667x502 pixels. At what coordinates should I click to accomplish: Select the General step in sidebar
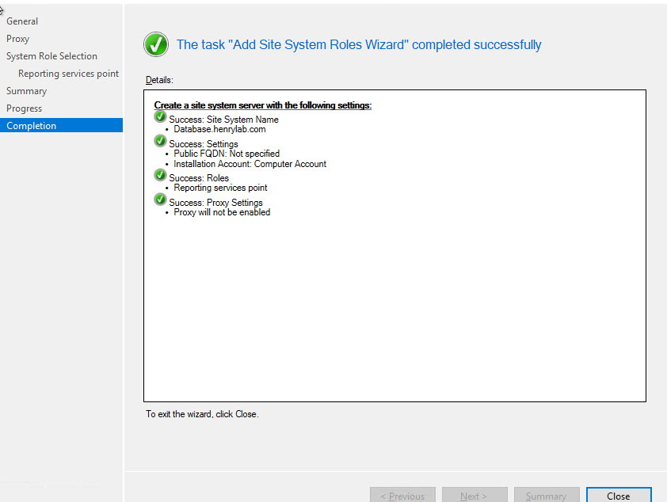click(22, 21)
